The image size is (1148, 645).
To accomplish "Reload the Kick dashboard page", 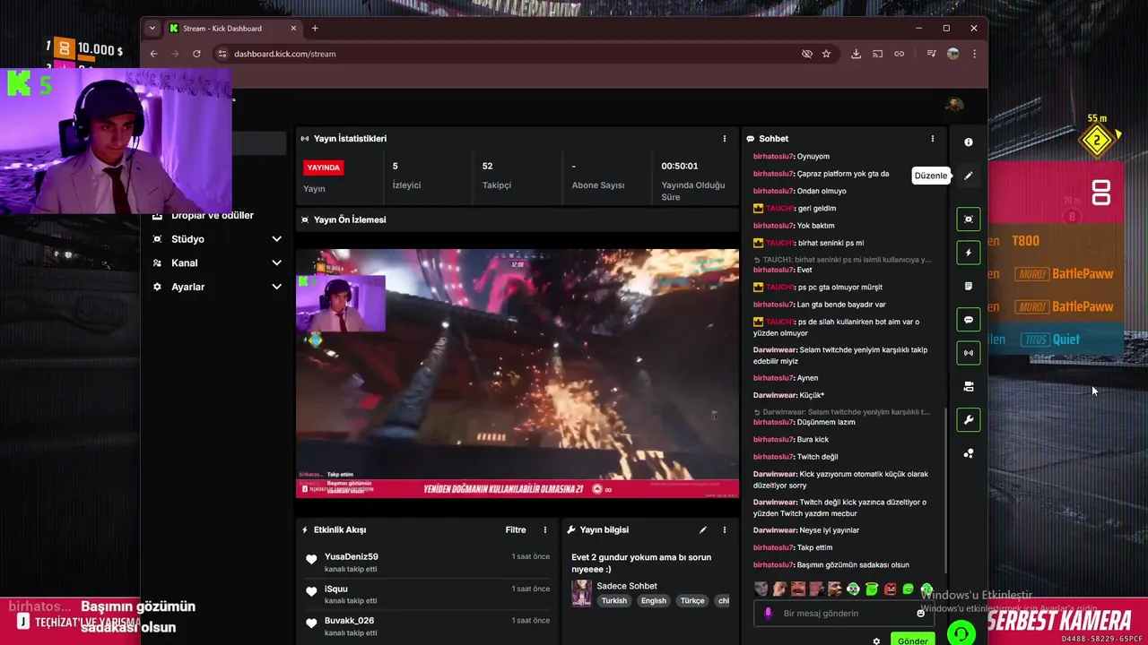I will click(196, 54).
